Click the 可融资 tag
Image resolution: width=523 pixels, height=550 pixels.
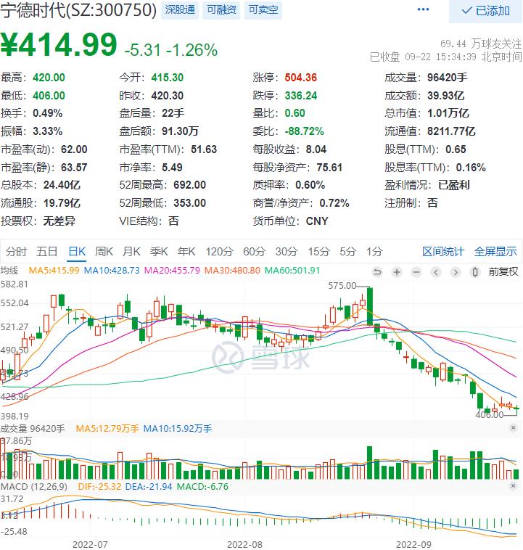pyautogui.click(x=221, y=10)
